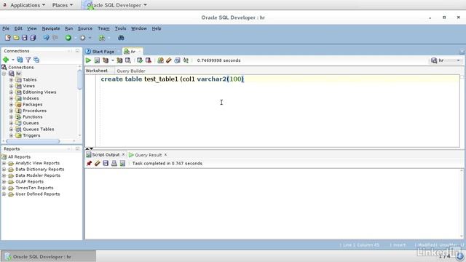Clear worksheet with the eraser icon
The image size is (466, 262).
[169, 60]
